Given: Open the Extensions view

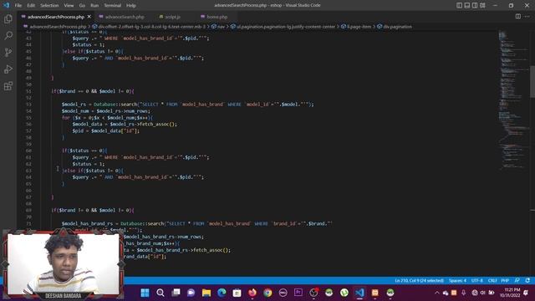Looking at the screenshot, I should 8,85.
